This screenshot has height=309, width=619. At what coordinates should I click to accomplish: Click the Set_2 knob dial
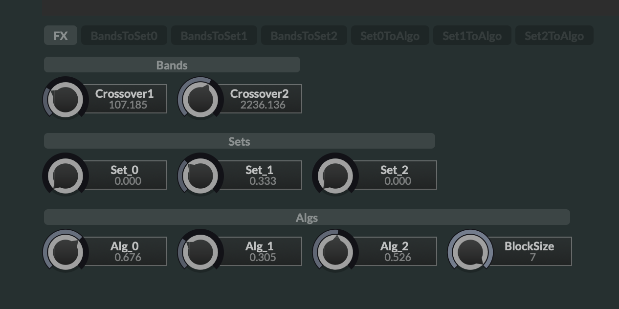[336, 176]
